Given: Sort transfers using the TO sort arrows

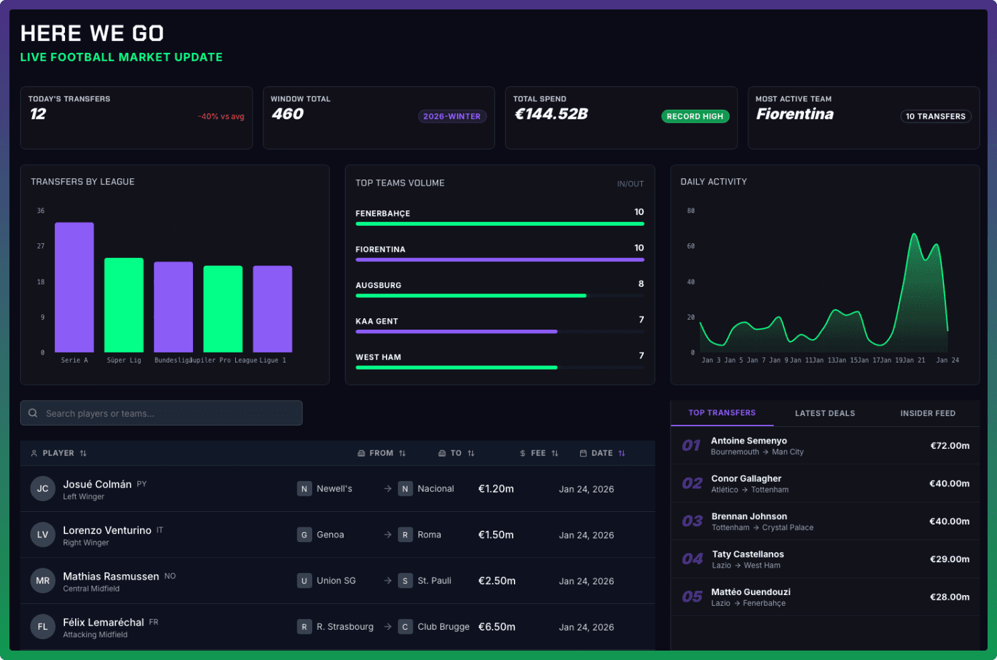Looking at the screenshot, I should tap(471, 454).
